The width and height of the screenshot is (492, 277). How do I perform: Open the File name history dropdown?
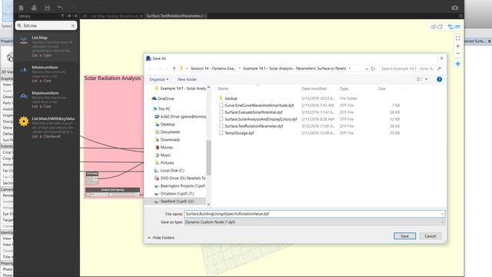point(443,214)
